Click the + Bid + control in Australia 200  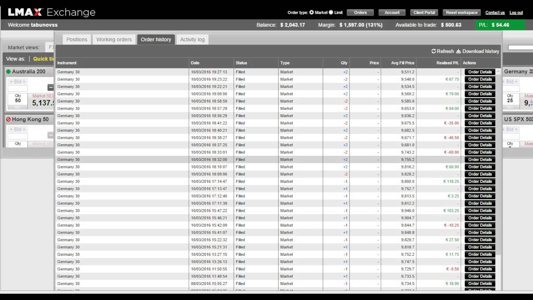pos(17,82)
